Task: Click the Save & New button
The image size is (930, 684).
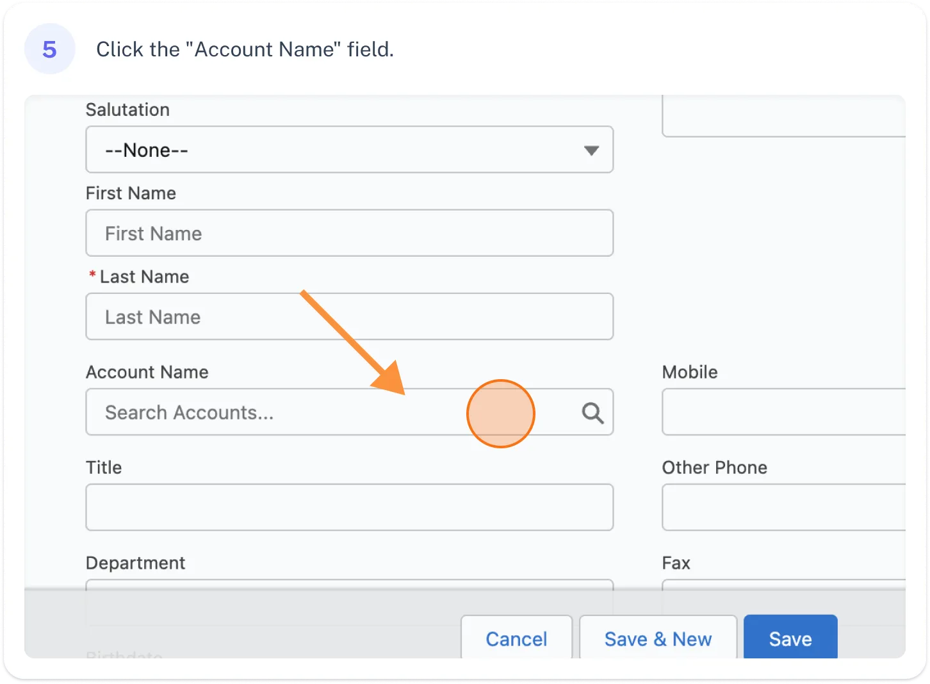Action: tap(657, 639)
